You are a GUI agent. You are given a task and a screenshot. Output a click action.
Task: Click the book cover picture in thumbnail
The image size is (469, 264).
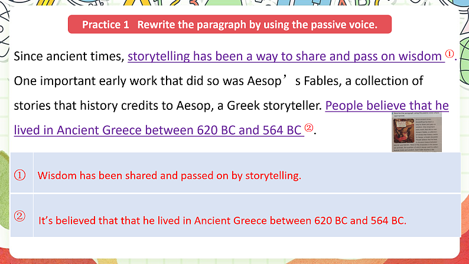pos(403,131)
